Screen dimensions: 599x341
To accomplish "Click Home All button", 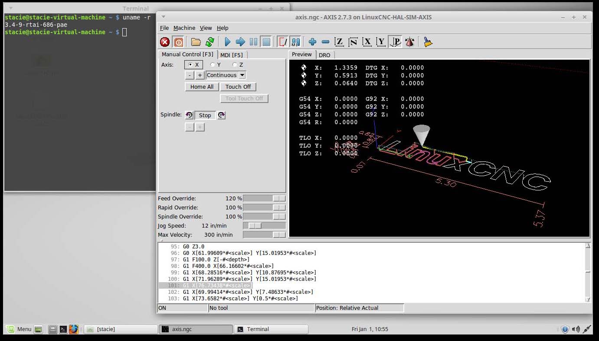I will click(x=202, y=87).
